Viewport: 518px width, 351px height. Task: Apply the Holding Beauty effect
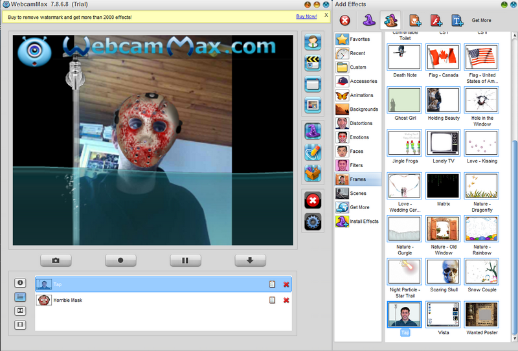pos(443,100)
